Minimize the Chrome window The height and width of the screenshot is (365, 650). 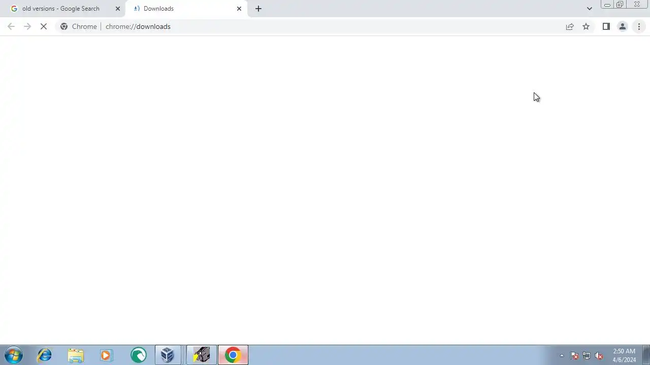click(607, 5)
